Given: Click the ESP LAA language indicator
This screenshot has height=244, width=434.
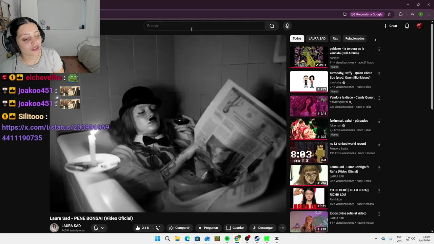Looking at the screenshot, I should pyautogui.click(x=399, y=239).
